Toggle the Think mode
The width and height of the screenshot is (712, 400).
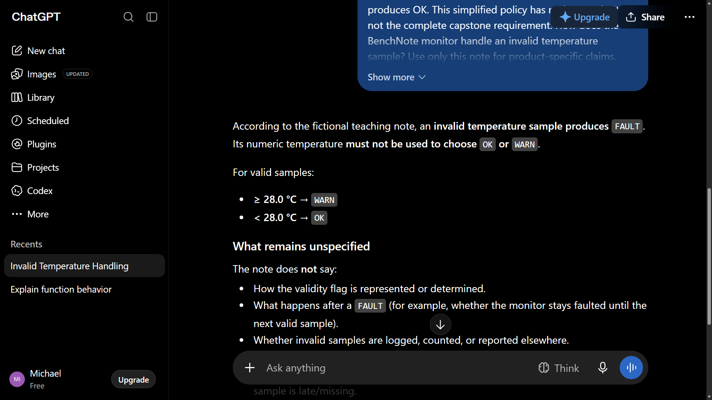point(558,368)
